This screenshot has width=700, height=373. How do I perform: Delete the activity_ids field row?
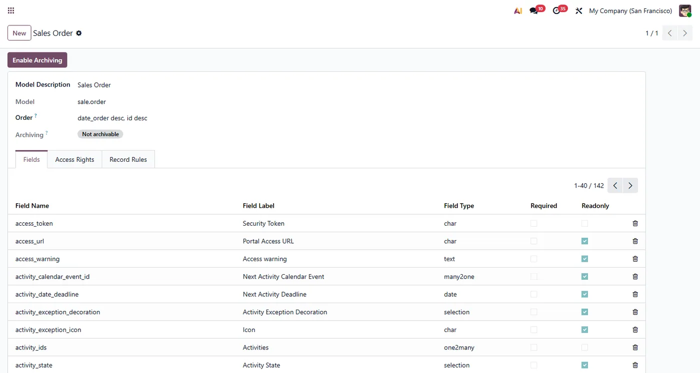(x=635, y=348)
